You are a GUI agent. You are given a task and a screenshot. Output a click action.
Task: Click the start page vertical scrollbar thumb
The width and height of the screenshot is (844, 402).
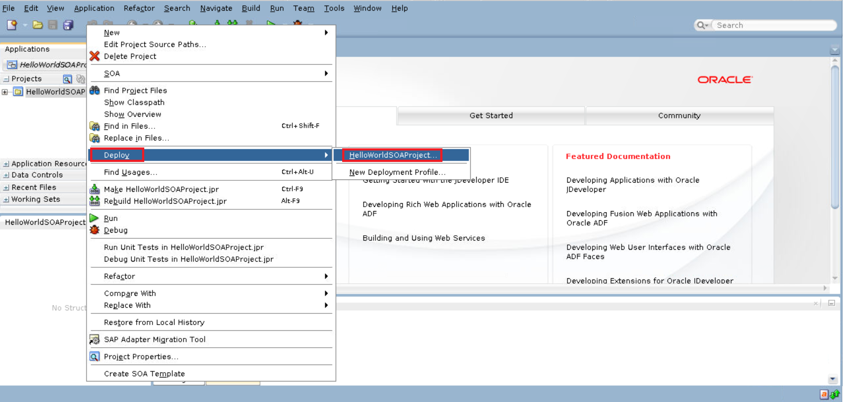(835, 137)
